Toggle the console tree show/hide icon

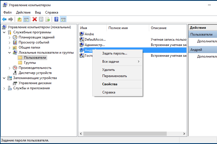point(26,19)
